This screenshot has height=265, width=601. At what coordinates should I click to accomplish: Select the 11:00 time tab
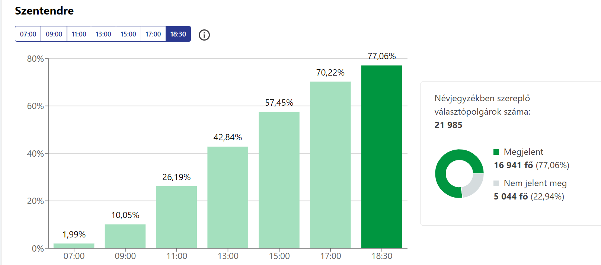point(79,34)
